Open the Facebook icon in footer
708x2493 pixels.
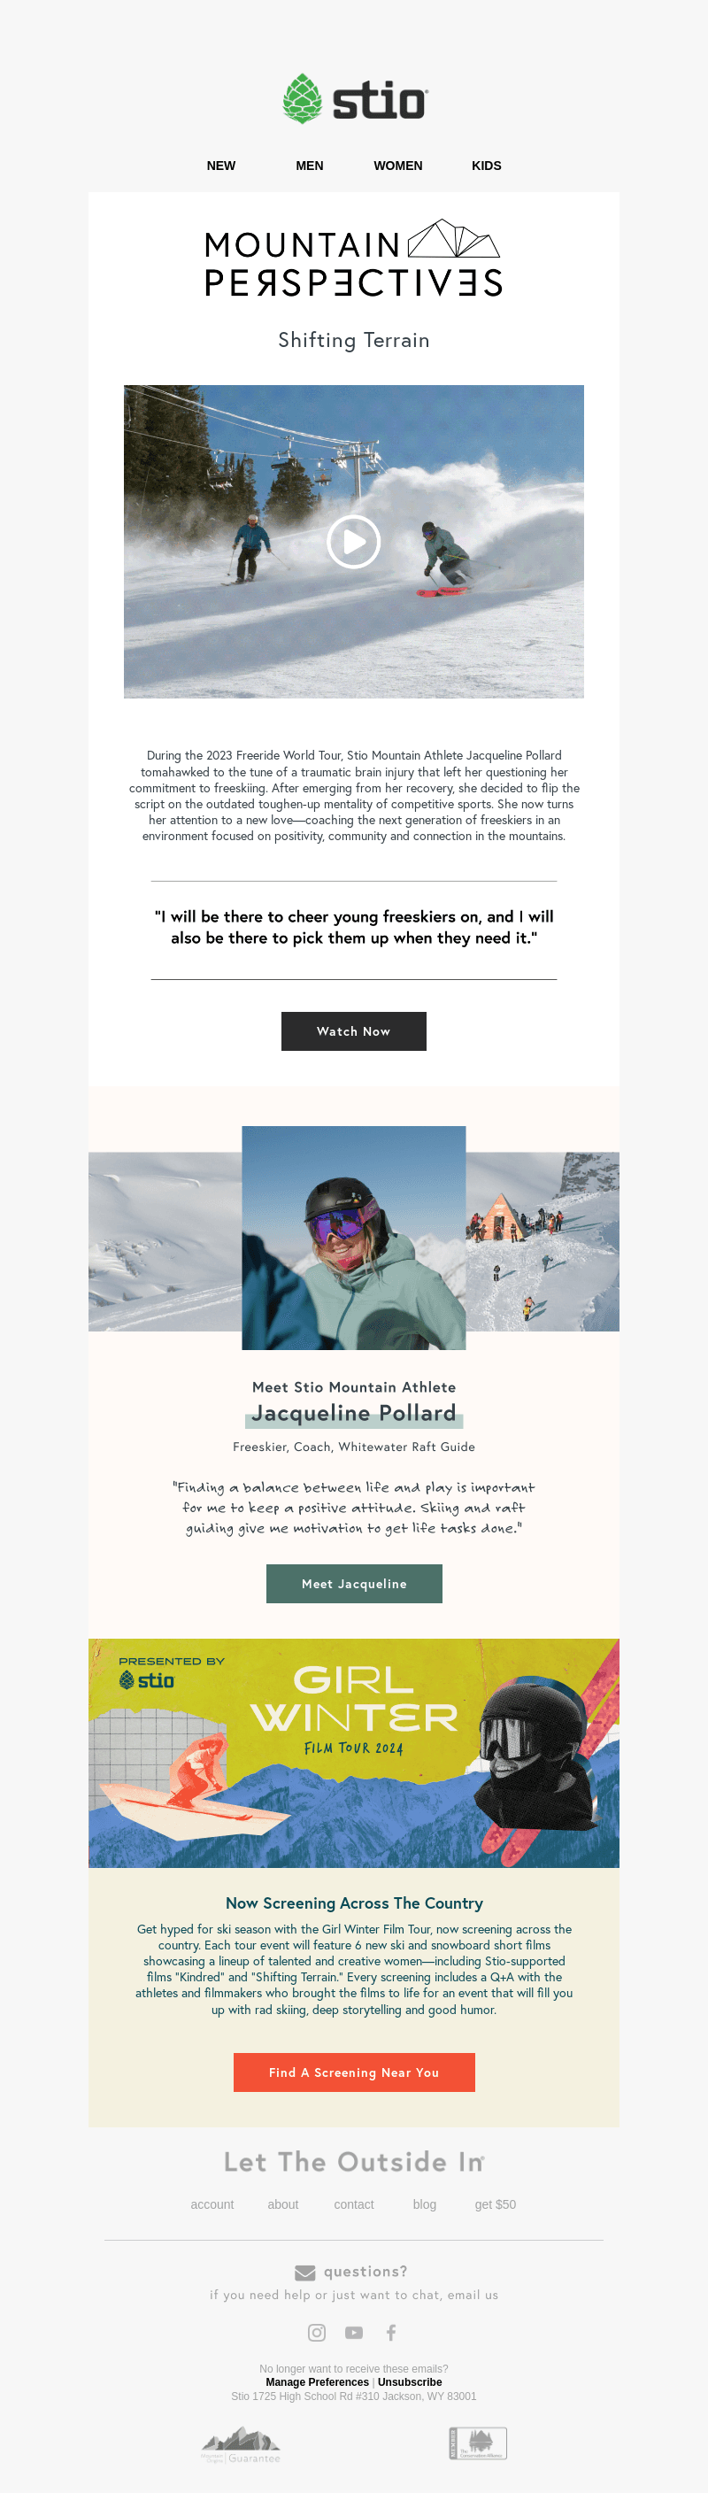tap(391, 2333)
